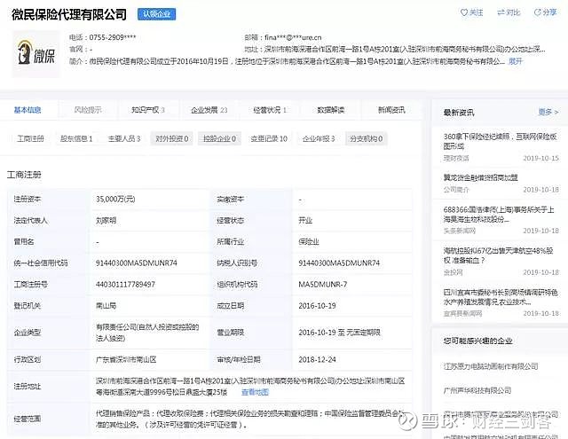Image resolution: width=568 pixels, height=439 pixels.
Task: Select the 工商注册 sub-tab
Action: point(30,138)
